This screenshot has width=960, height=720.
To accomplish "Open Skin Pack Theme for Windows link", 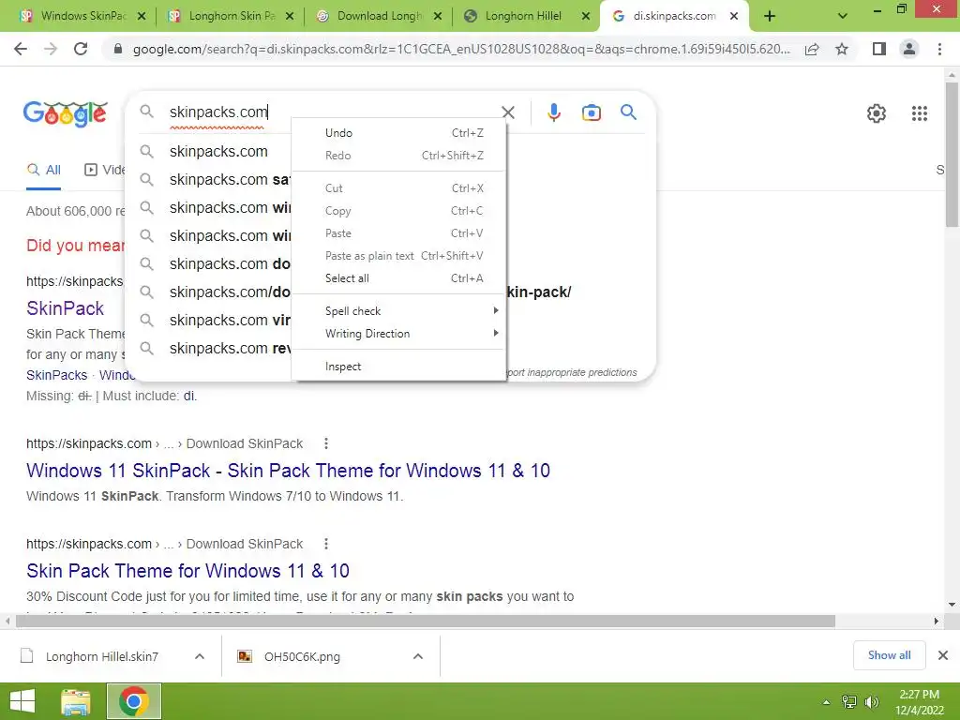I will [x=187, y=571].
